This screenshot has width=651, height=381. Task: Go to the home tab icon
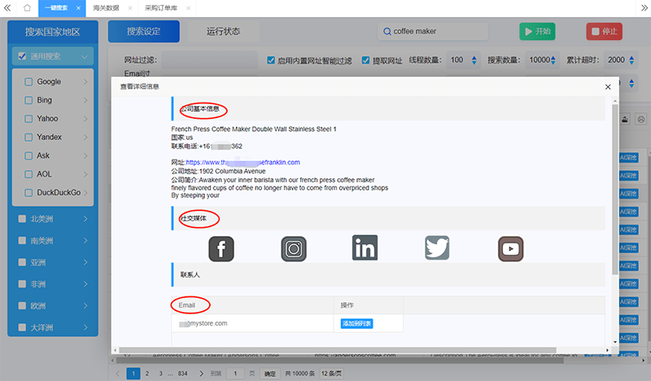tap(27, 8)
